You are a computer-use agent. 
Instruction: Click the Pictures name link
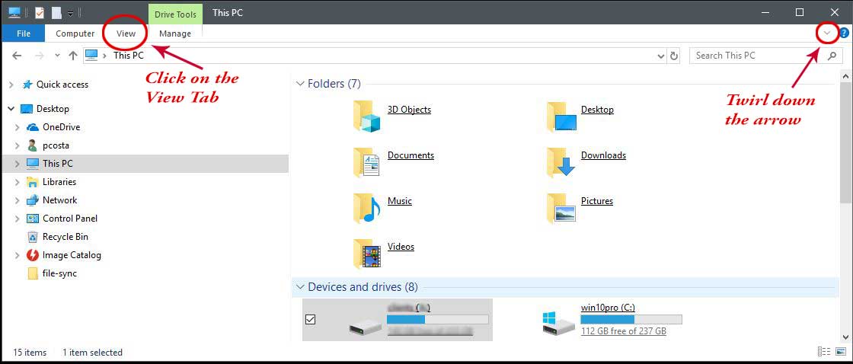(597, 201)
